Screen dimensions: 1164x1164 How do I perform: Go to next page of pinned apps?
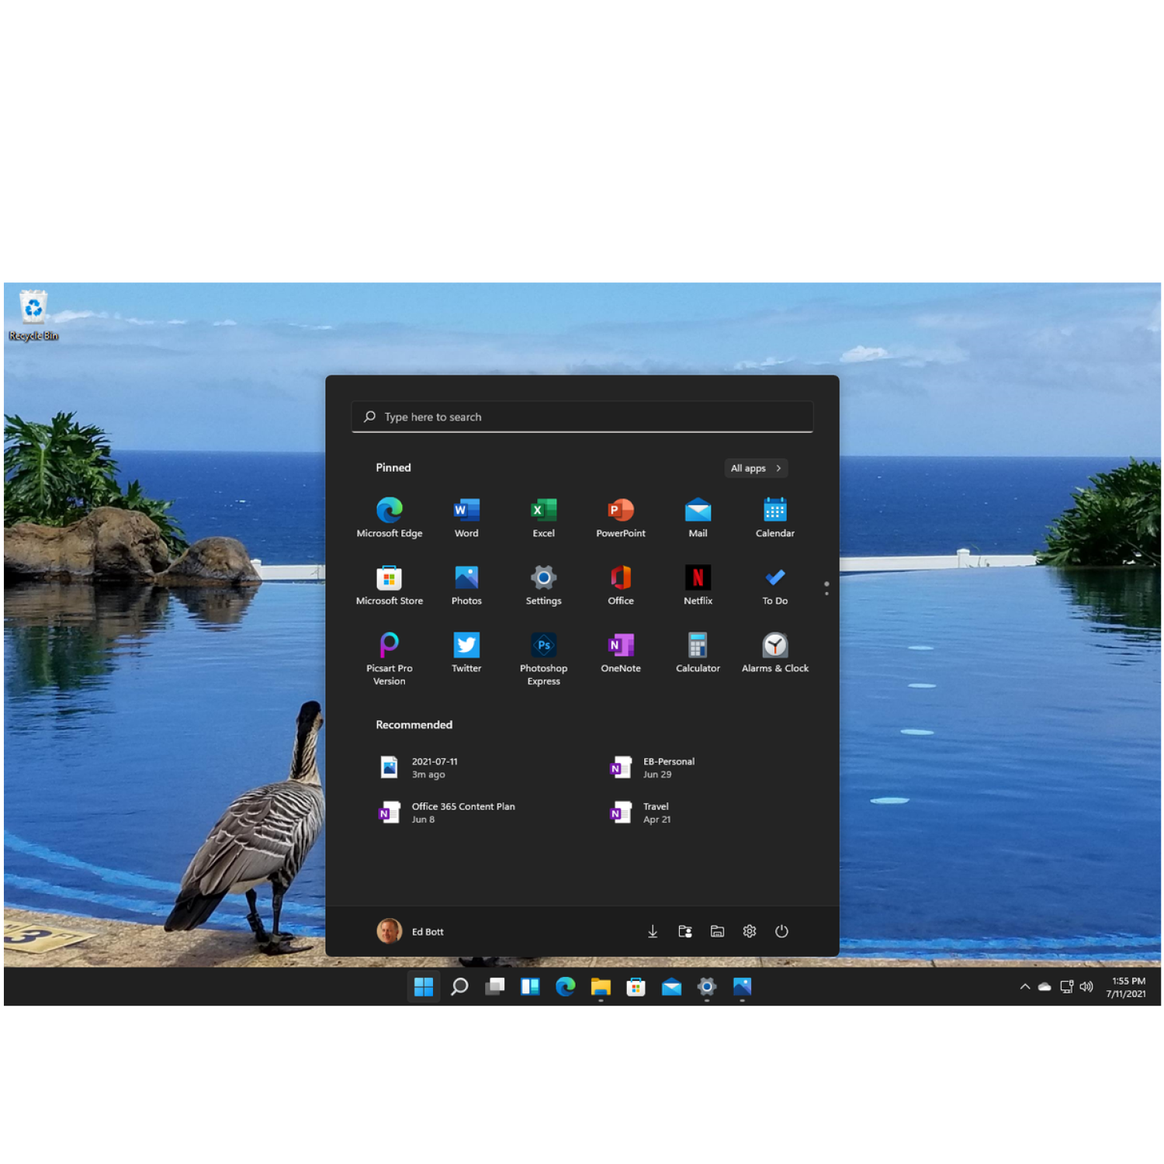pos(826,594)
